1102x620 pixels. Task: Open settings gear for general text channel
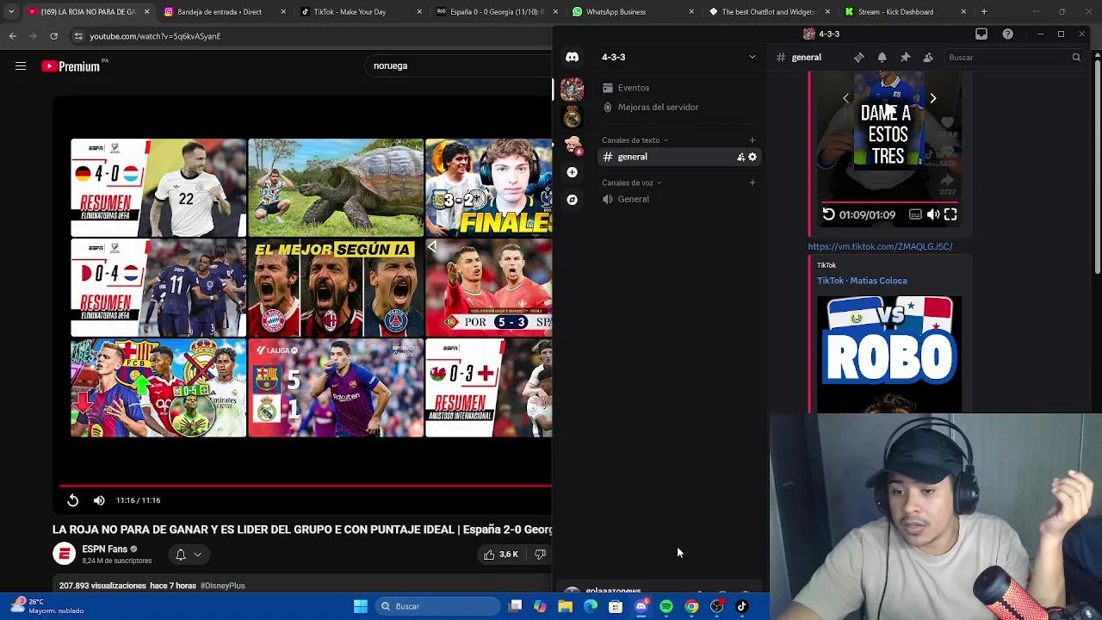[752, 157]
